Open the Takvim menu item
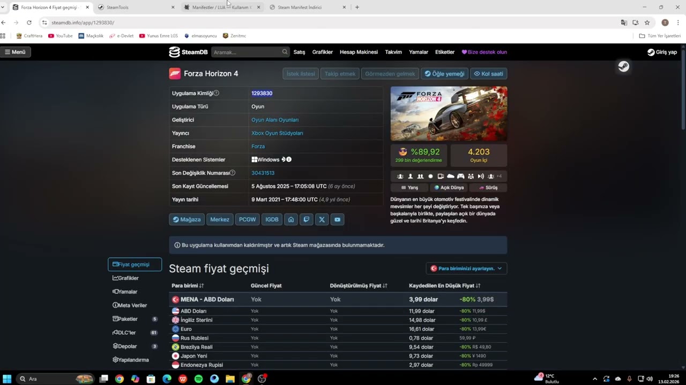 coord(393,52)
